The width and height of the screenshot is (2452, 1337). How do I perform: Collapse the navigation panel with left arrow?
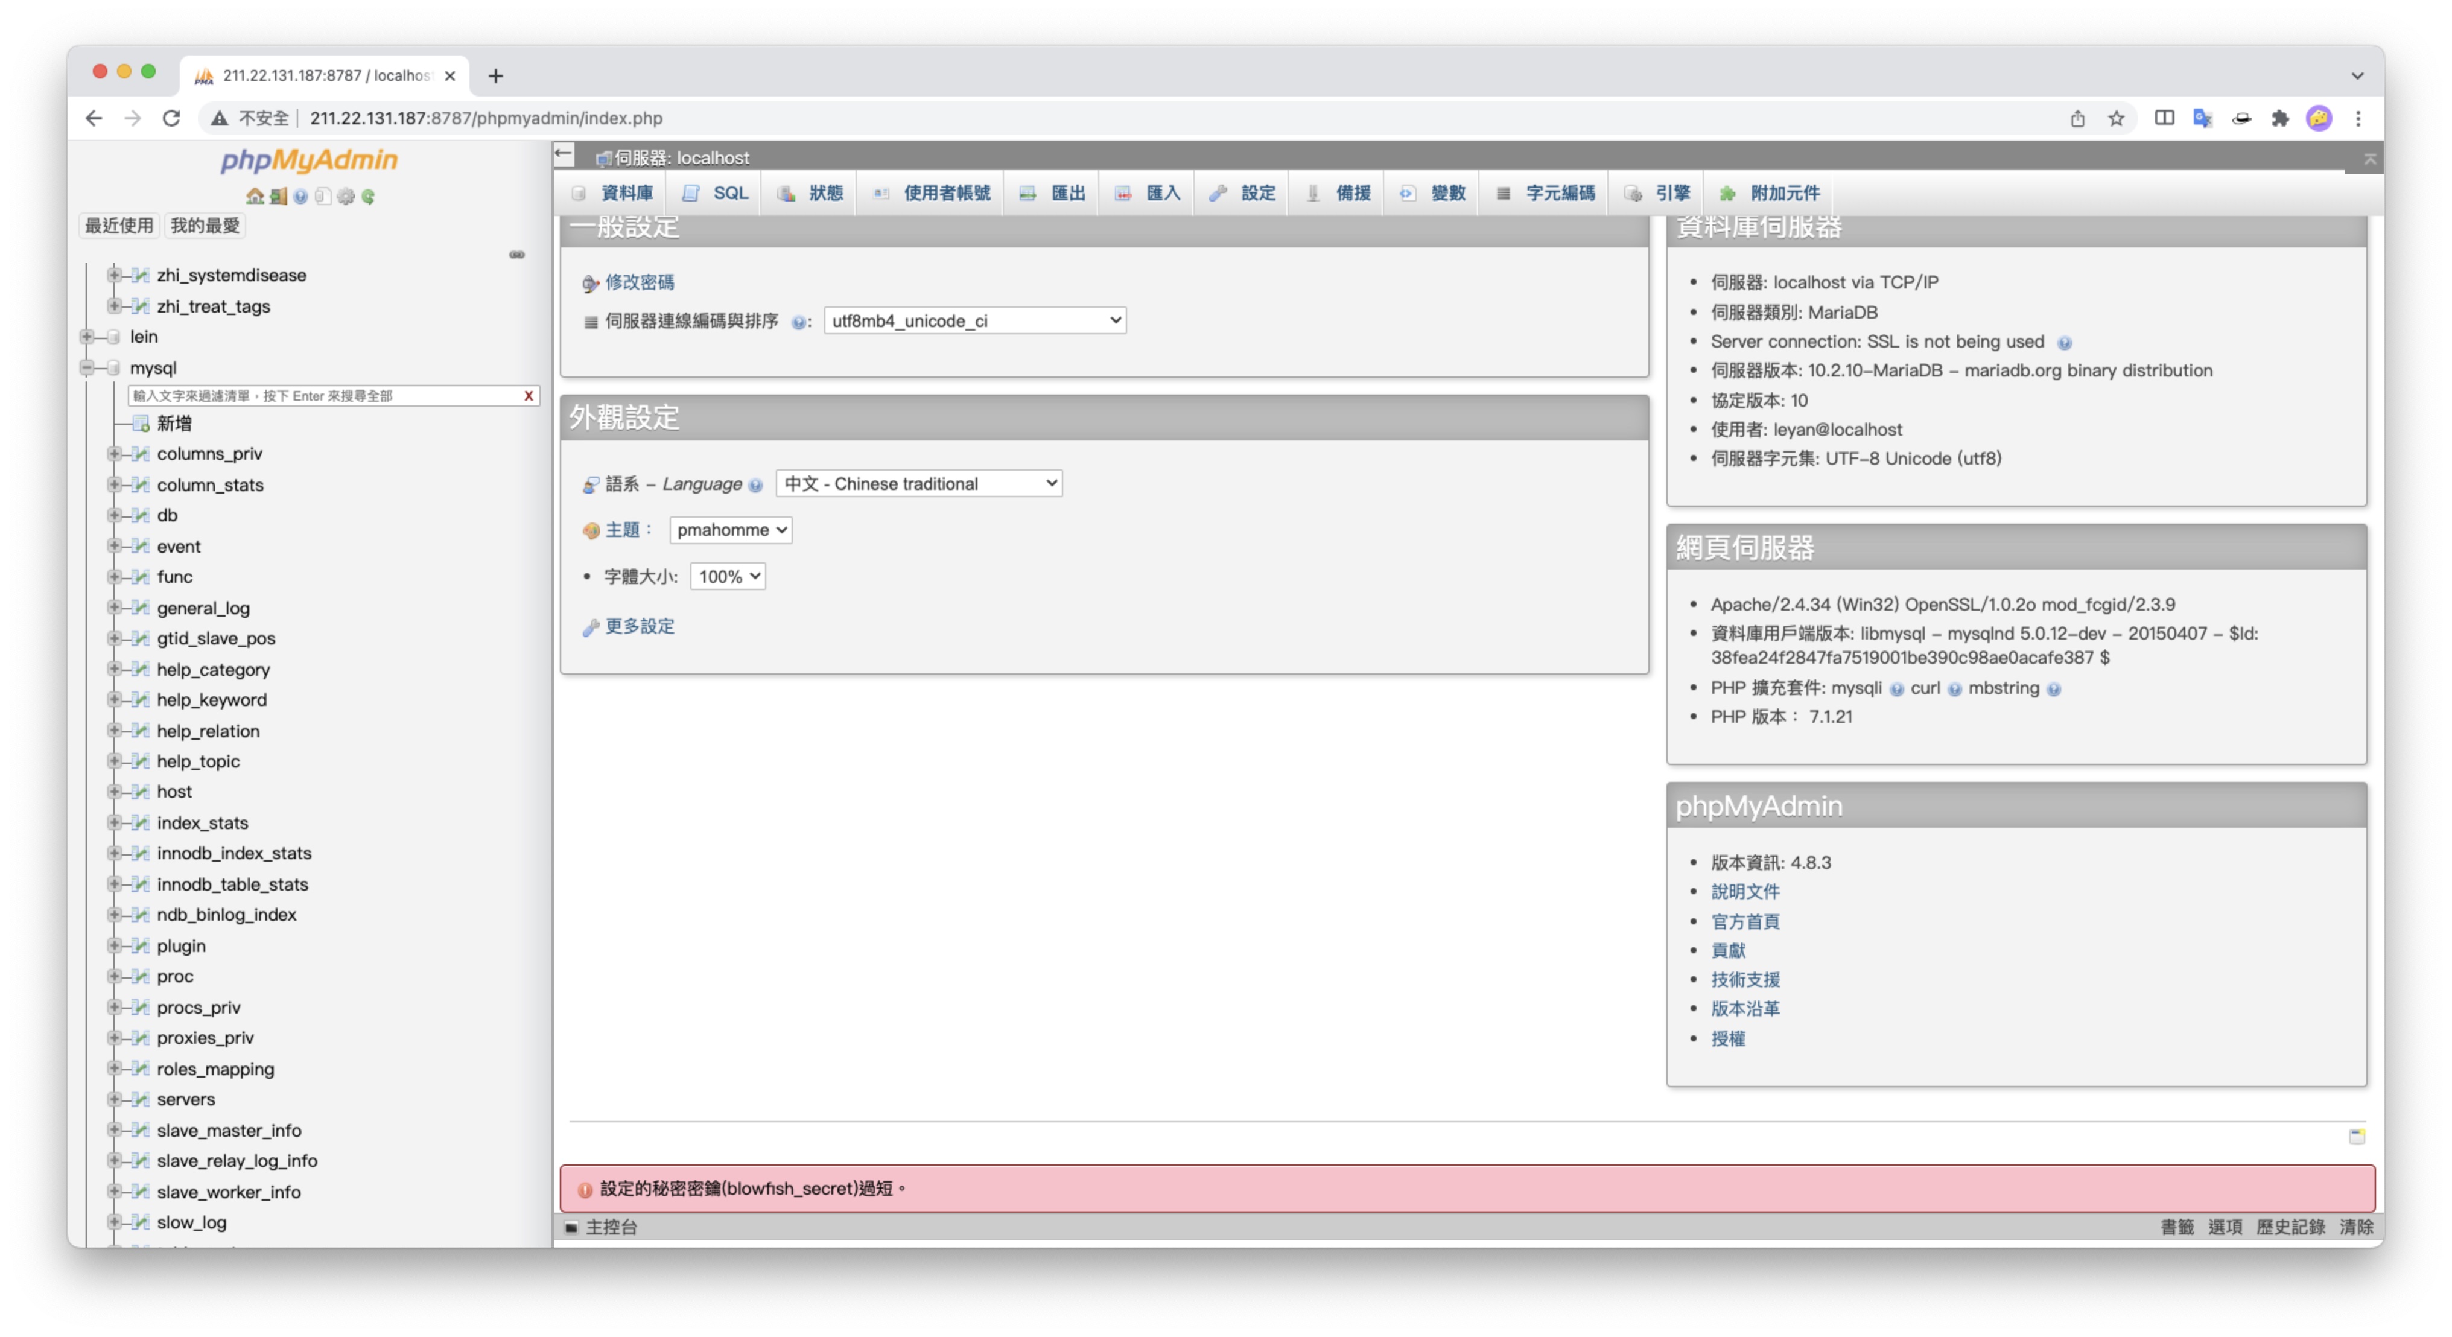(x=564, y=154)
